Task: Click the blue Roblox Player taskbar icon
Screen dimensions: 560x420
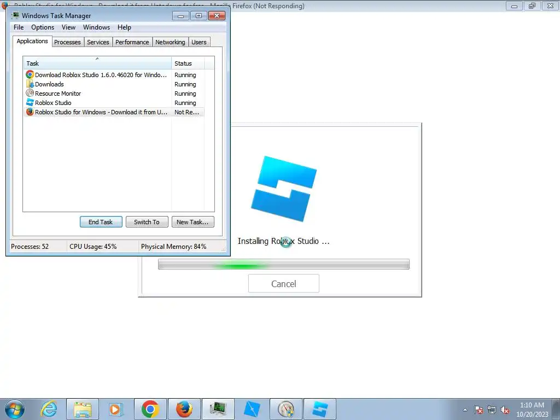Action: (x=252, y=409)
